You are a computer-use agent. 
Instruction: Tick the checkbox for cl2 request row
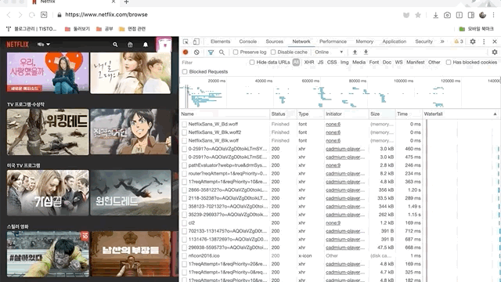click(x=185, y=222)
